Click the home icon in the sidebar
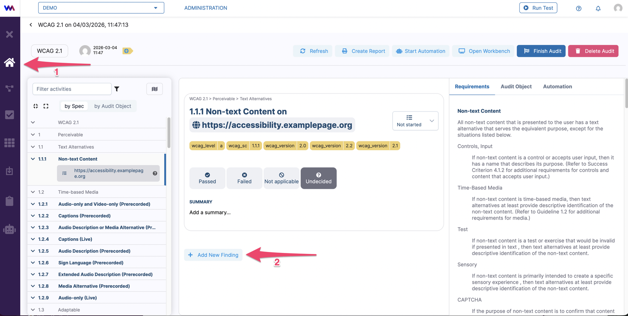The width and height of the screenshot is (628, 316). [9, 62]
